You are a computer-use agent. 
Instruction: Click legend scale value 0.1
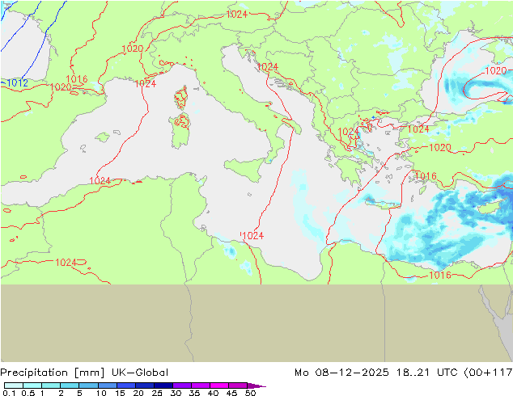point(9,393)
